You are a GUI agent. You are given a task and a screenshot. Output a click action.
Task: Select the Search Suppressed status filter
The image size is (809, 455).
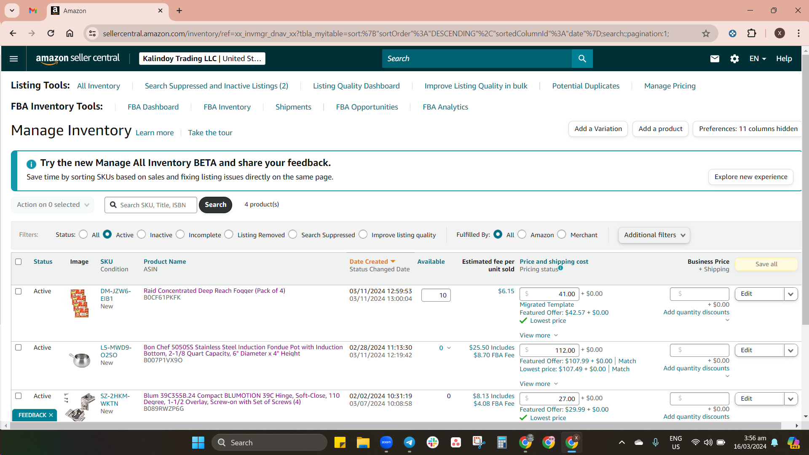click(293, 234)
